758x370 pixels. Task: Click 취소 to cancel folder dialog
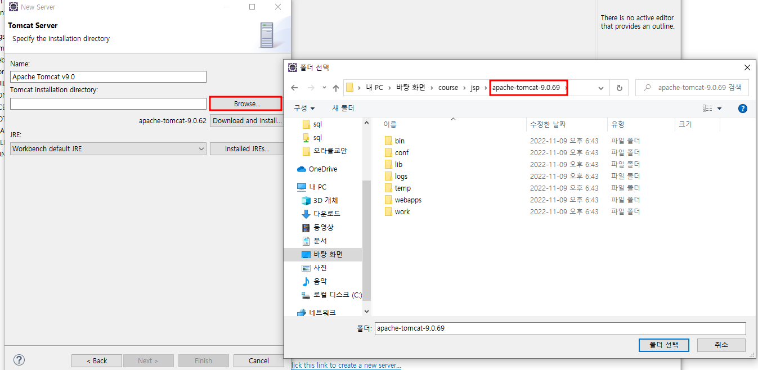[721, 345]
